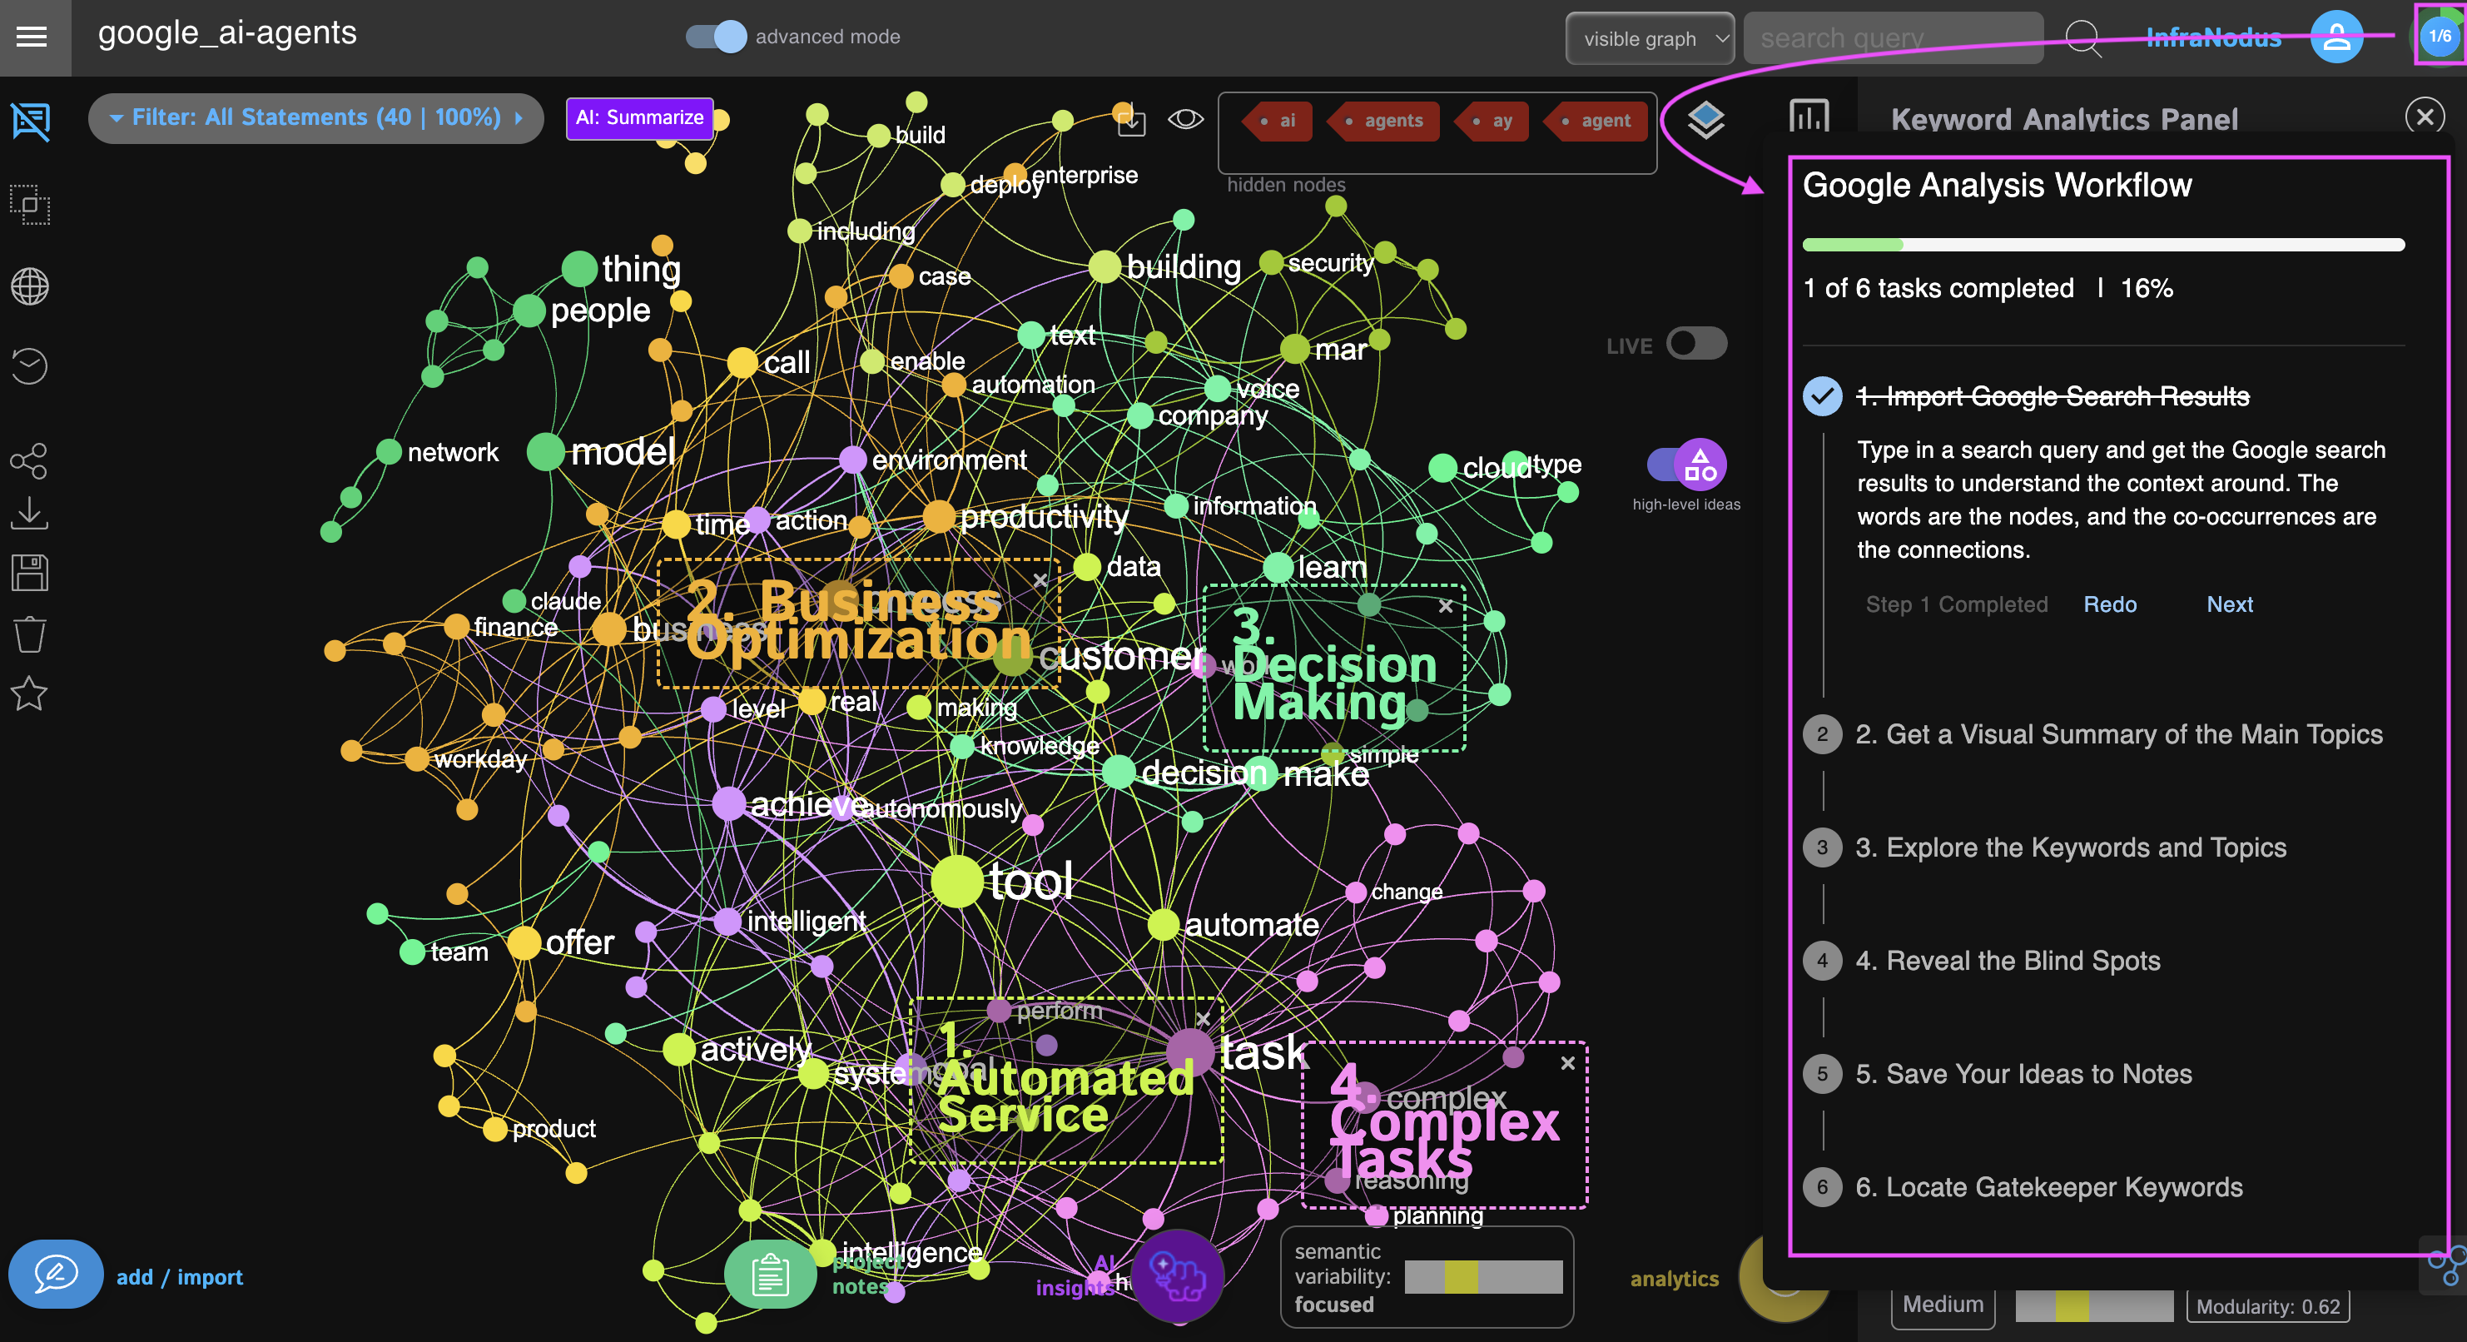Viewport: 2467px width, 1342px height.
Task: Click the trash delete icon
Action: (30, 634)
